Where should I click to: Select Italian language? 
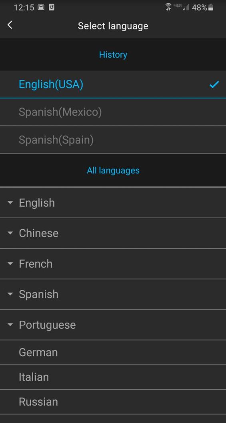pyautogui.click(x=113, y=377)
